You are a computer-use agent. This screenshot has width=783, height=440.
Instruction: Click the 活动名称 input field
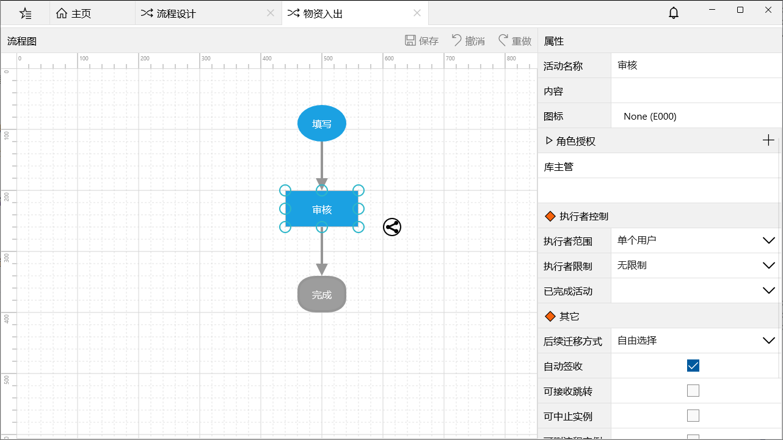695,66
